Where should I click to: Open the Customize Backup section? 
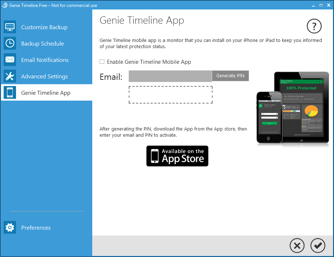[x=47, y=27]
